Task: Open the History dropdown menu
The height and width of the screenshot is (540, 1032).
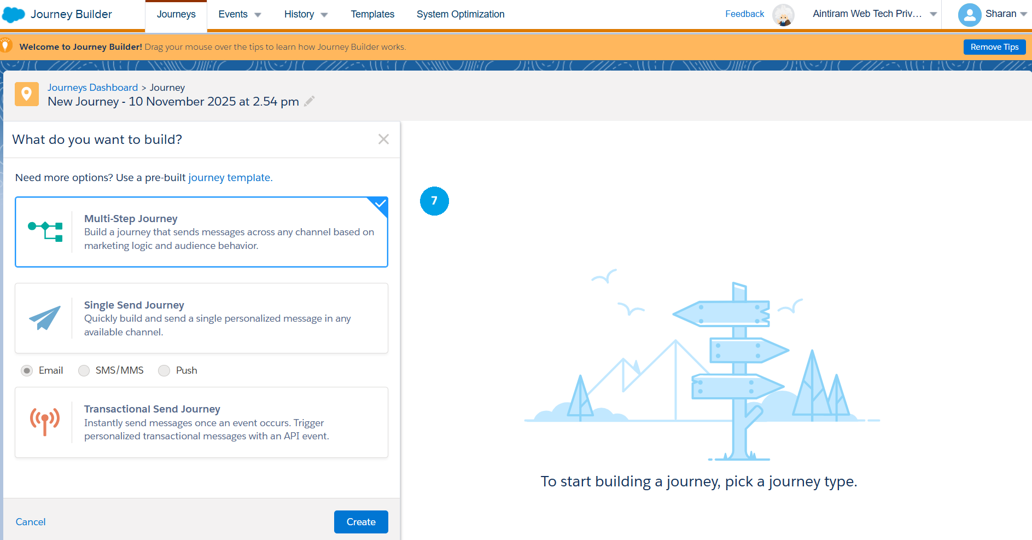Action: click(x=306, y=14)
